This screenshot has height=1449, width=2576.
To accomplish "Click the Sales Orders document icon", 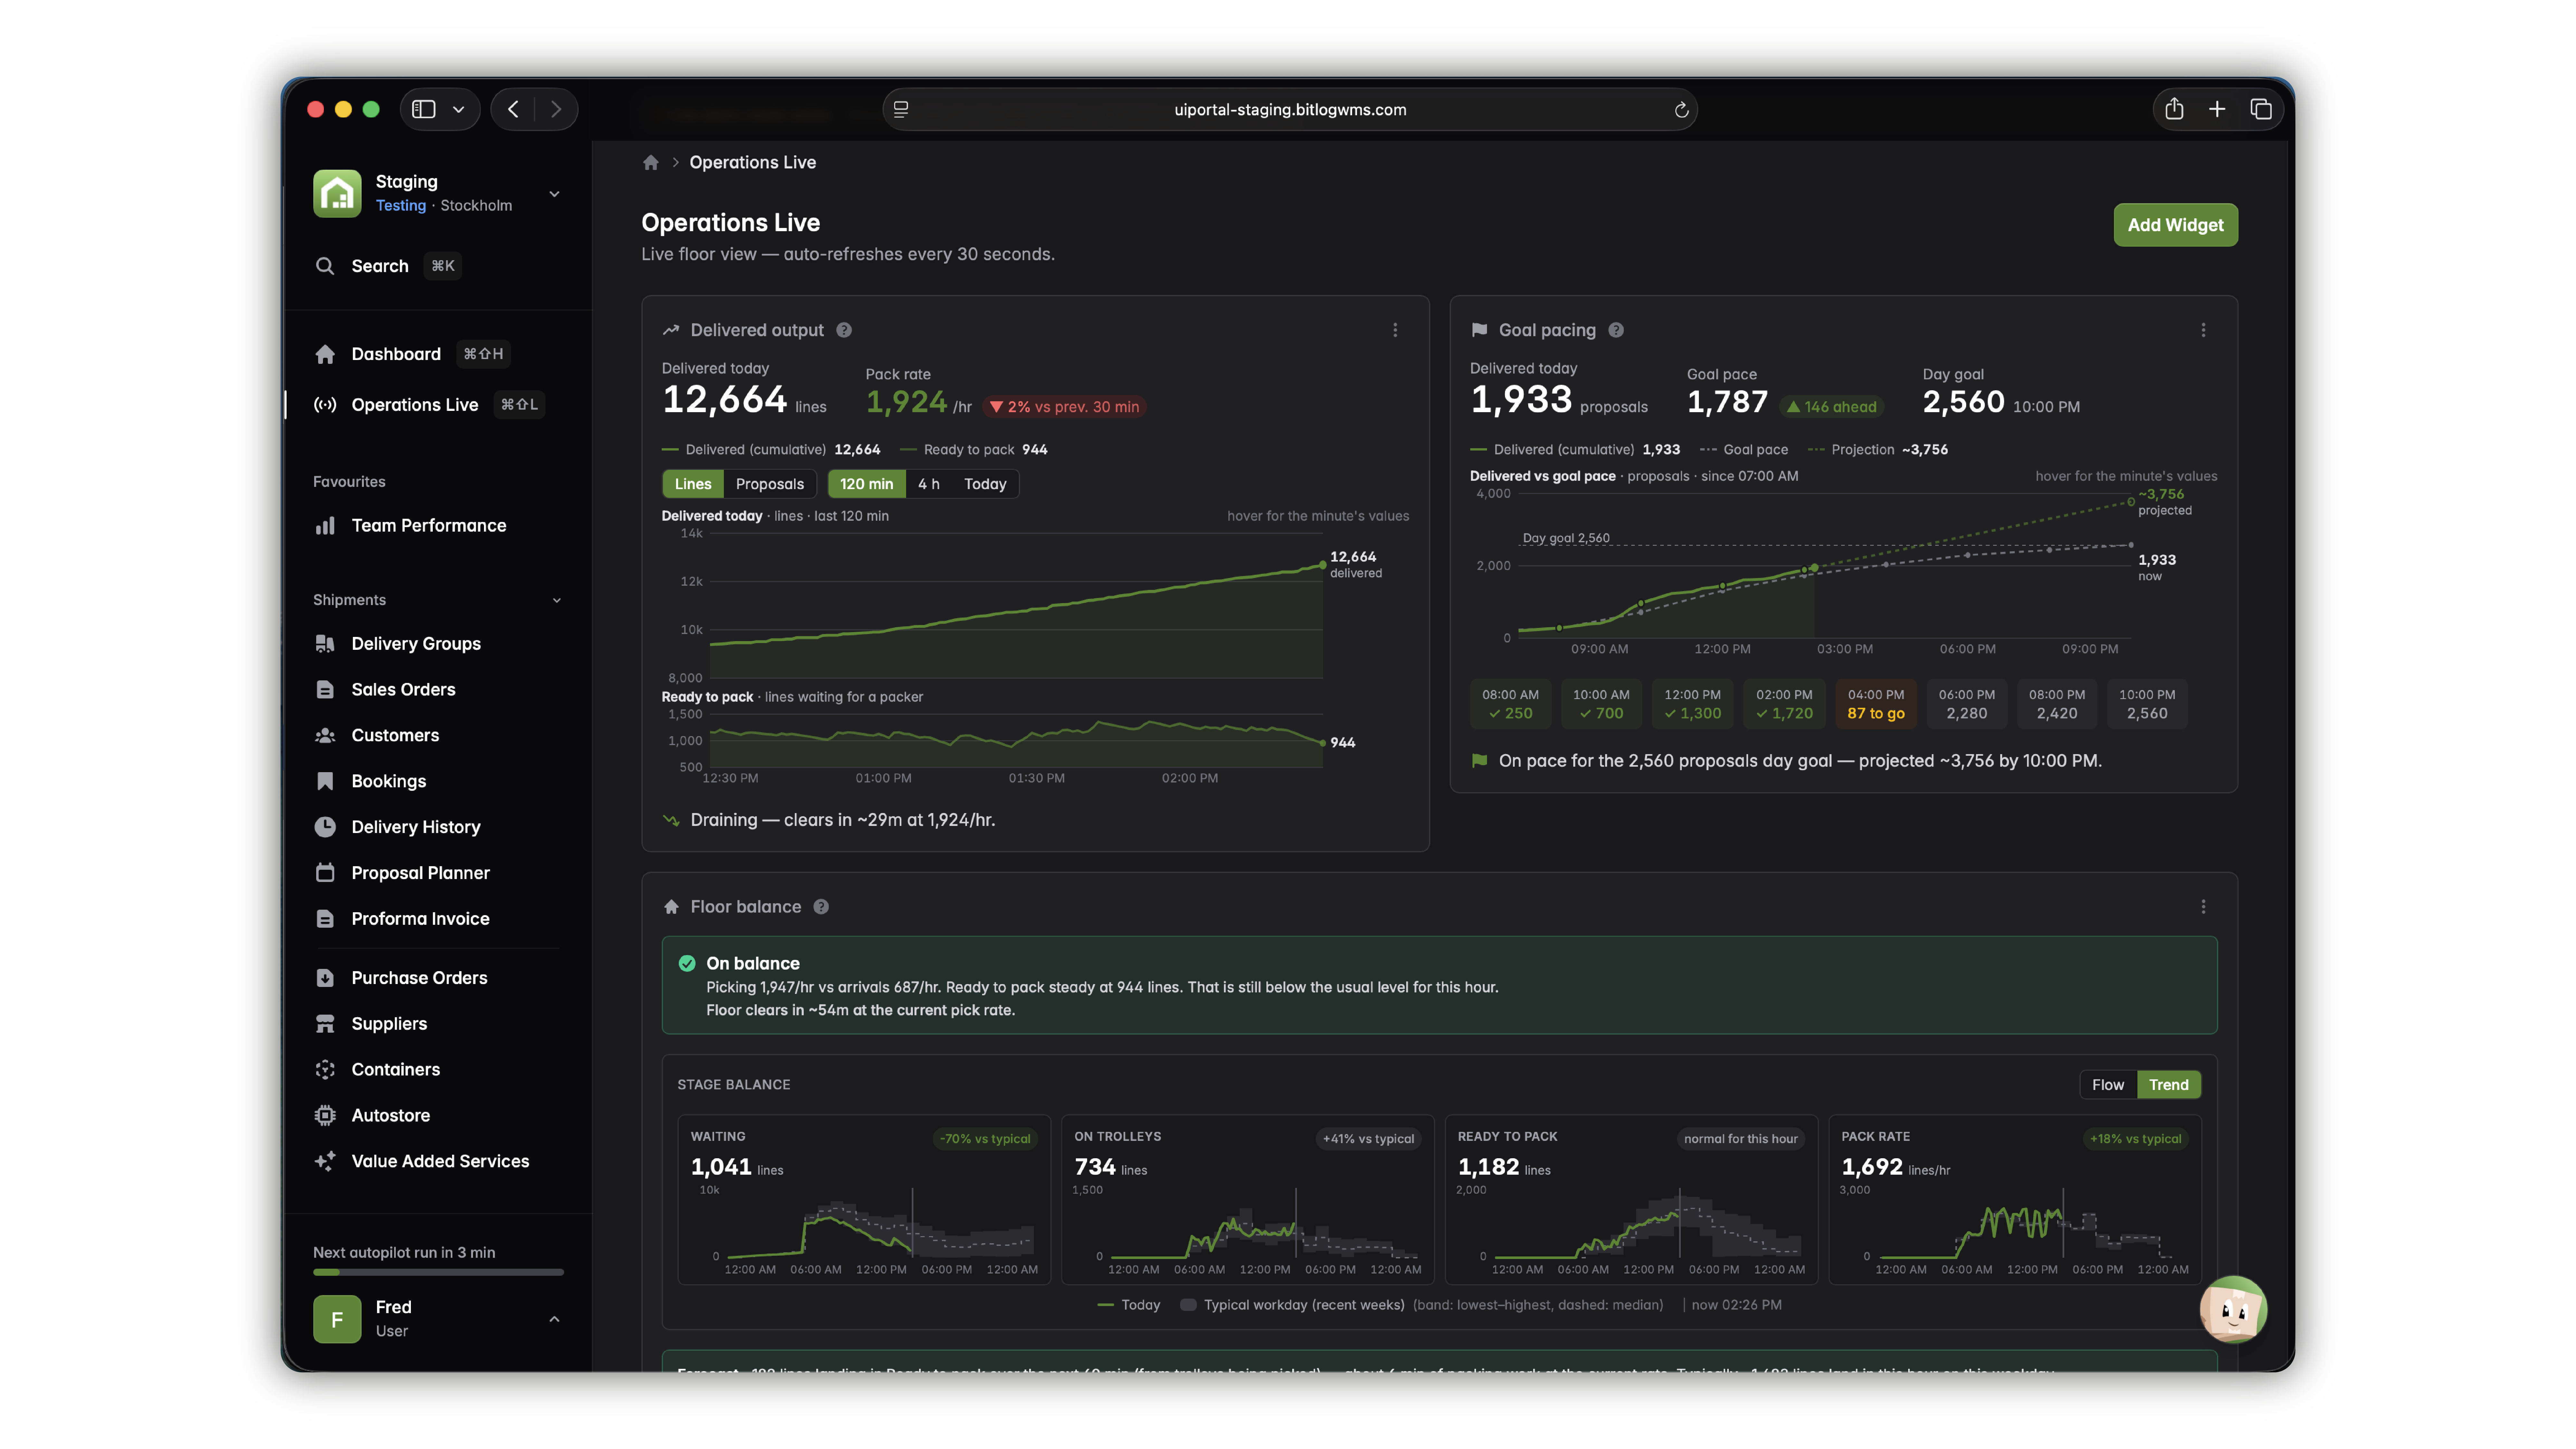I will pos(325,690).
